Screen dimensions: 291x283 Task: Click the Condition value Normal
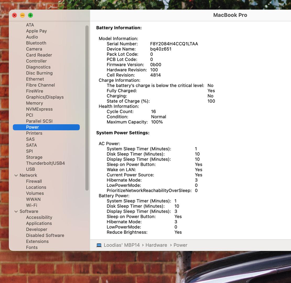click(159, 117)
